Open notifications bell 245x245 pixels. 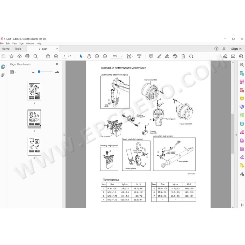[224, 49]
